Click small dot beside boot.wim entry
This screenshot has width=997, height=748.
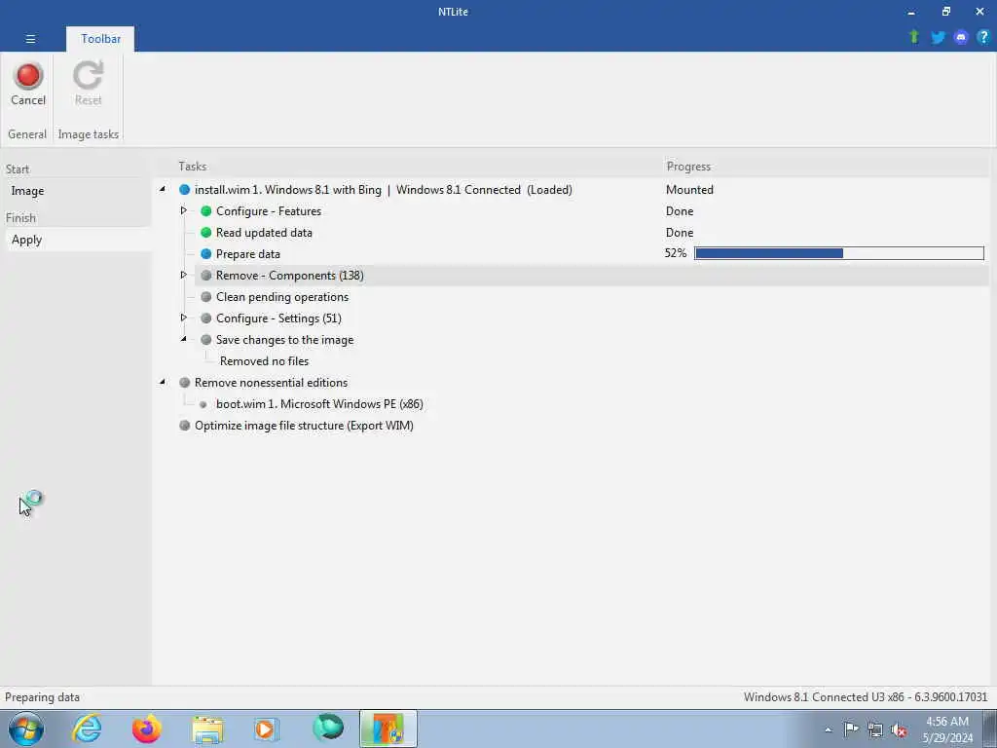click(x=203, y=404)
